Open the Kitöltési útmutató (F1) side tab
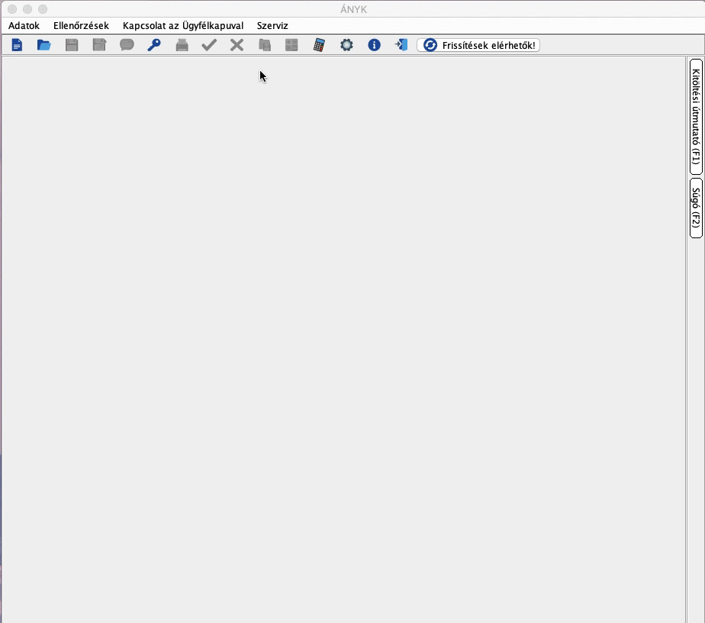The height and width of the screenshot is (623, 705). [696, 117]
